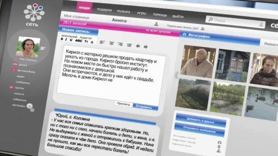
Task: Align the post text to the right
Action: click(120, 44)
